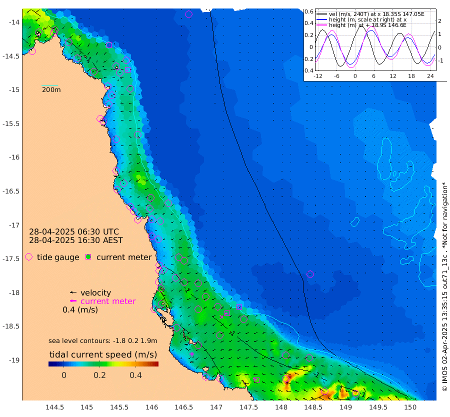Viewport: 450px width, 417px height.
Task: Click the black velocity legend line in inset graph
Action: 321,14
